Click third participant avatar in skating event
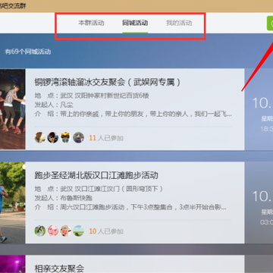This screenshot has height=273, width=273. 65,138
